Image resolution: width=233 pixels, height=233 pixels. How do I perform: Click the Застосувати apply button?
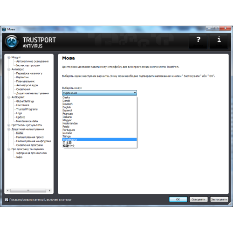(219, 199)
